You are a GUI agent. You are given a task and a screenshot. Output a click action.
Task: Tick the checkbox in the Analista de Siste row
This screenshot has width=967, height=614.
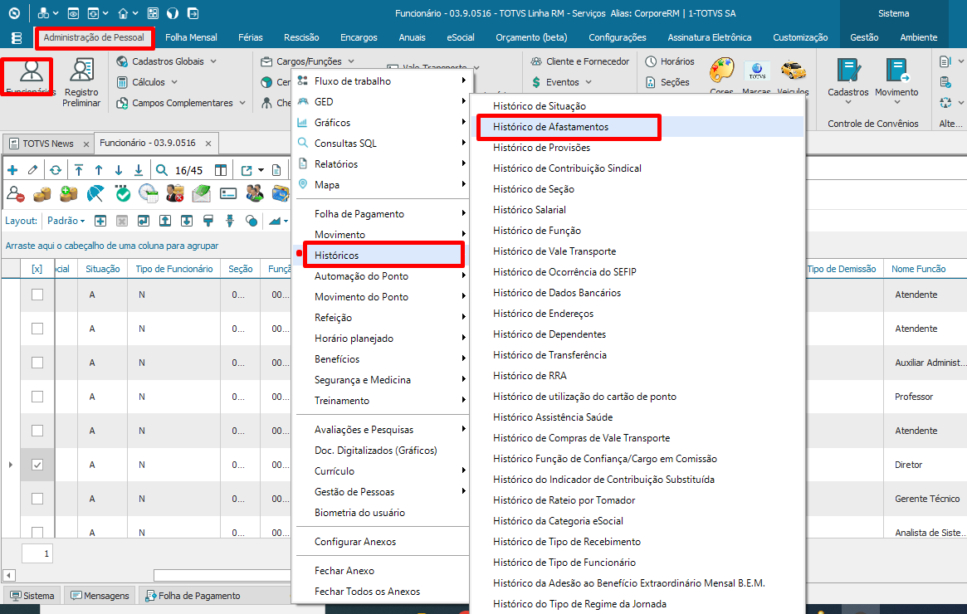[37, 532]
